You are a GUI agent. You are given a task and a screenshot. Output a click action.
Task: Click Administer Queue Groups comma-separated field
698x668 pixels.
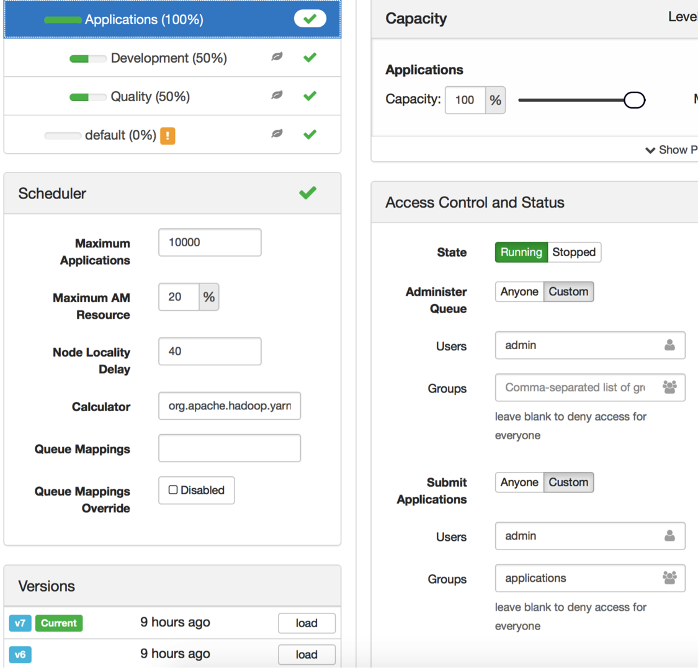[590, 387]
